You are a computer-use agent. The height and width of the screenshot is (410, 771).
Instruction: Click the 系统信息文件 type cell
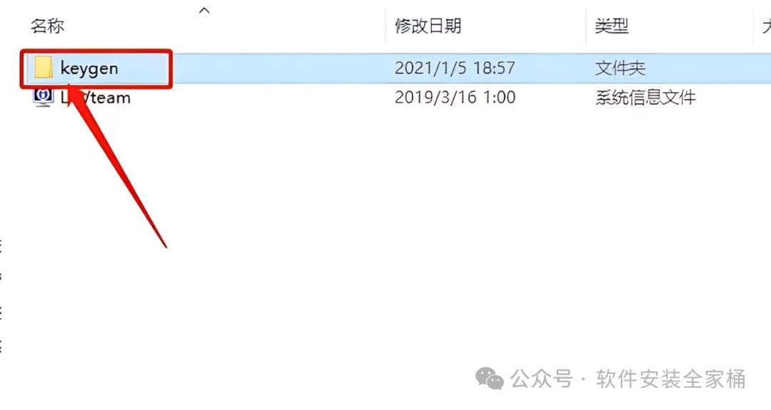(x=645, y=97)
